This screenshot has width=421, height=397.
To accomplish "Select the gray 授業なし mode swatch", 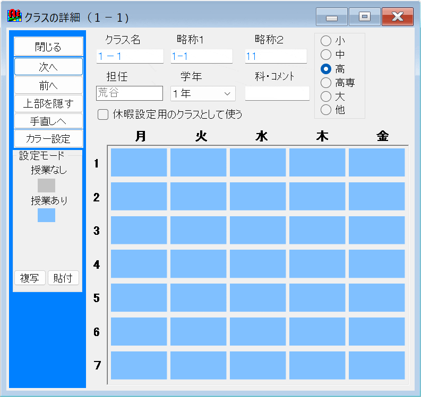I will tap(46, 186).
